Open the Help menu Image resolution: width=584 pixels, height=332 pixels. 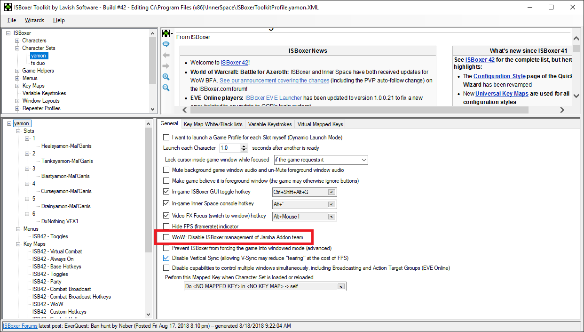click(59, 20)
